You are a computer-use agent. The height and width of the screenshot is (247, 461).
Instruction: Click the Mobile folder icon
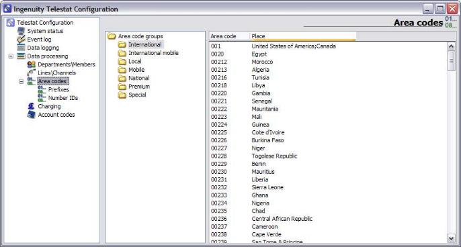(122, 70)
